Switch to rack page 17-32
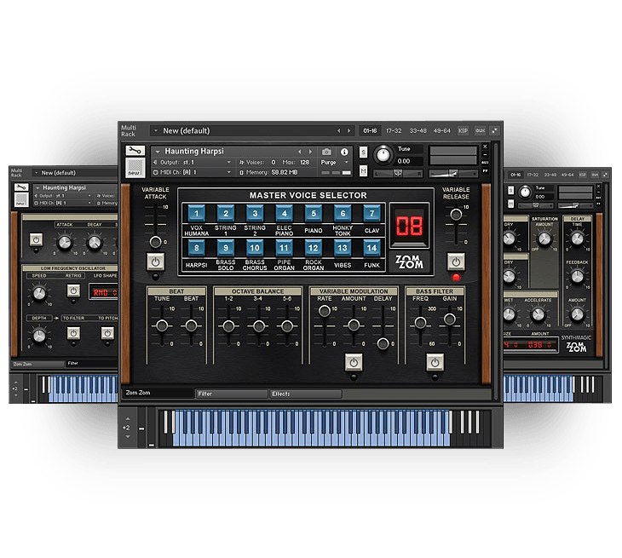622x558 pixels. [394, 130]
